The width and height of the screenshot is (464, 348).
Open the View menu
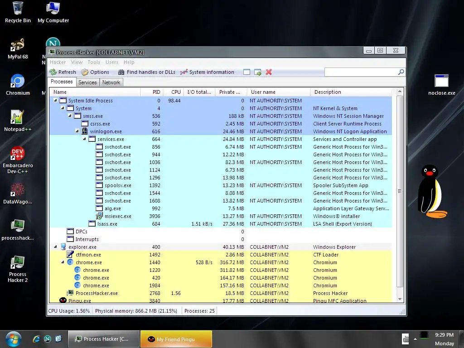pyautogui.click(x=77, y=62)
